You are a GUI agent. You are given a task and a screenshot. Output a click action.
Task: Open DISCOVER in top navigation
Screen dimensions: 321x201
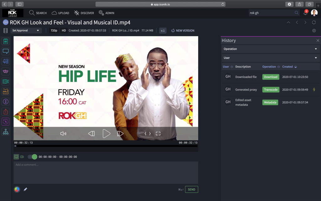pyautogui.click(x=84, y=13)
